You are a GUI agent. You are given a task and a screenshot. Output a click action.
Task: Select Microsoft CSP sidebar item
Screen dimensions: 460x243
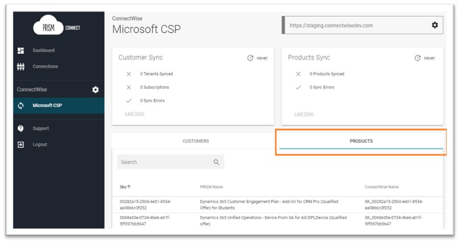(59, 105)
